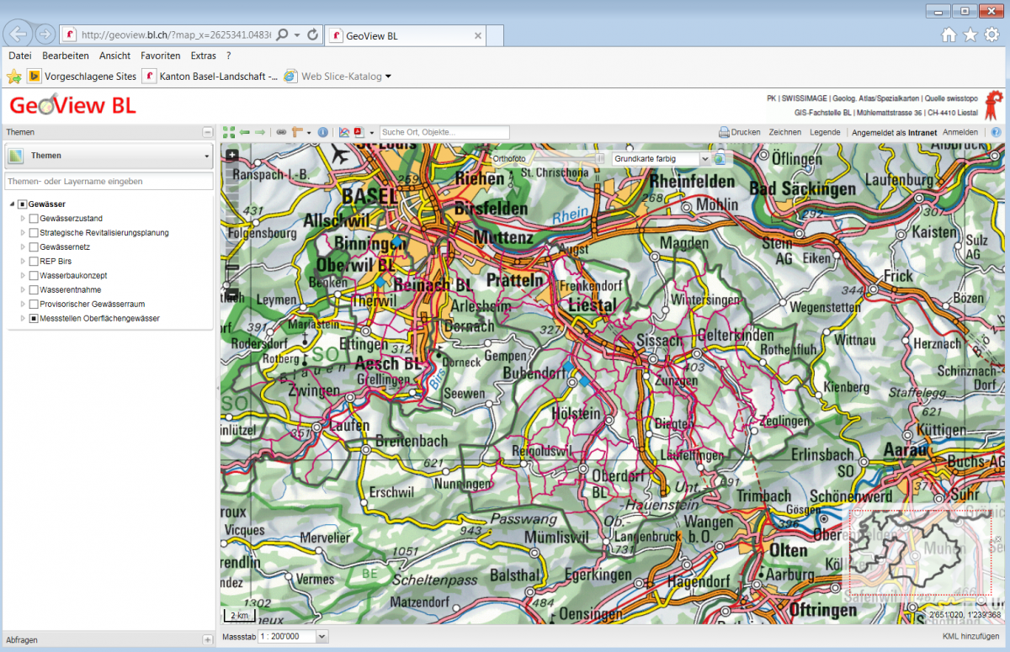The height and width of the screenshot is (652, 1010).
Task: Click the Suche Ort search field
Action: coord(444,132)
